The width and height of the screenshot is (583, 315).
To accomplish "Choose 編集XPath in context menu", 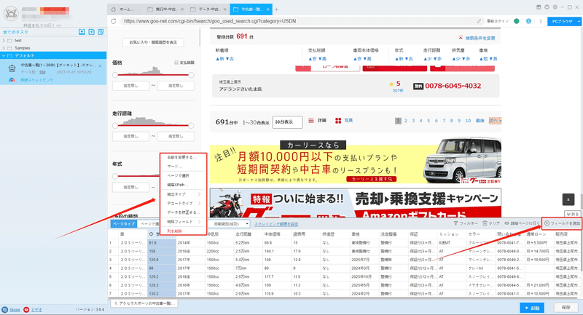I will pos(177,185).
